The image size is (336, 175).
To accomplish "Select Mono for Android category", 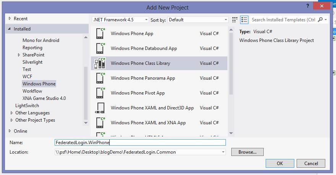I will coord(41,40).
